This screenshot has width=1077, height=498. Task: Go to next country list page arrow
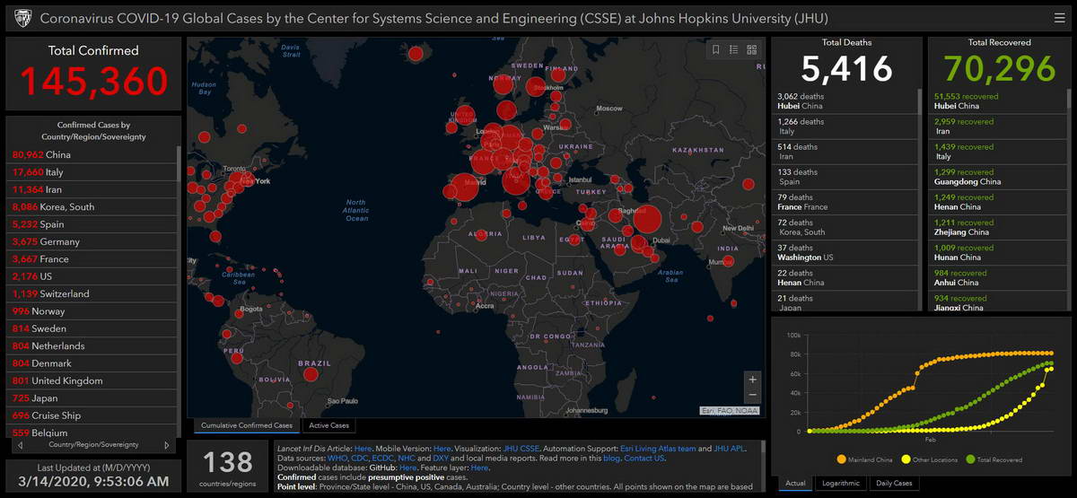point(166,445)
